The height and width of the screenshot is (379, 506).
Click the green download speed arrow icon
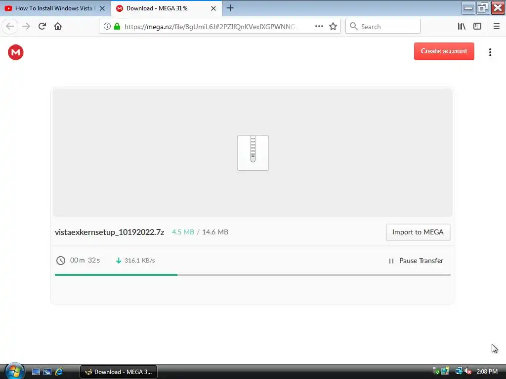click(119, 261)
